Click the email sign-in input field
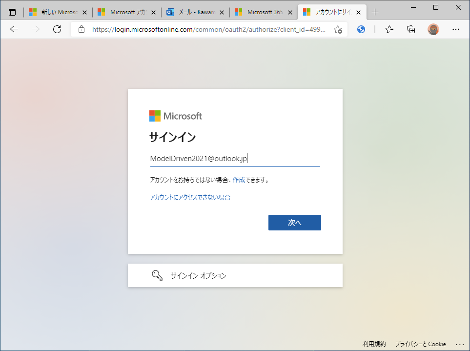The image size is (470, 351). click(x=235, y=159)
